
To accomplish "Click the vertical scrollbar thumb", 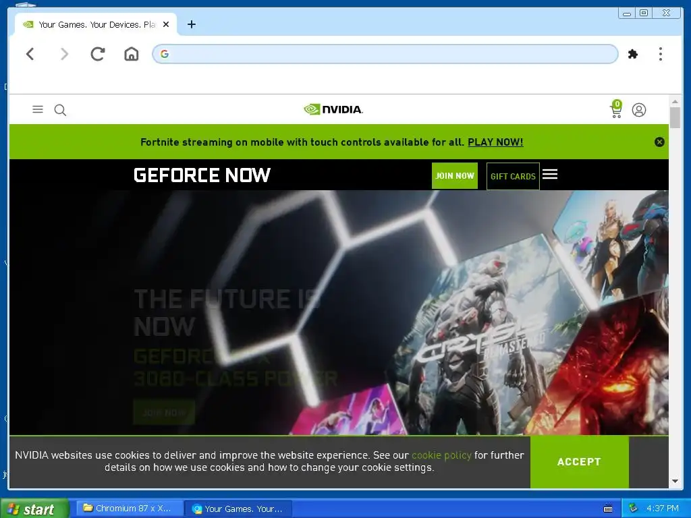I will coord(675,117).
